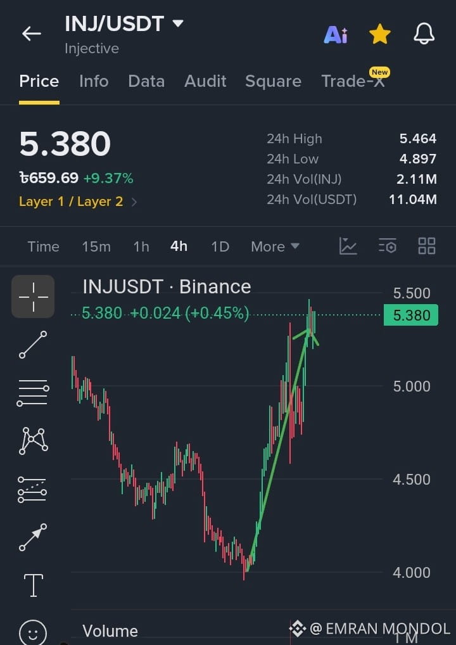The image size is (456, 645).
Task: Open chart settings list icon
Action: 388,246
